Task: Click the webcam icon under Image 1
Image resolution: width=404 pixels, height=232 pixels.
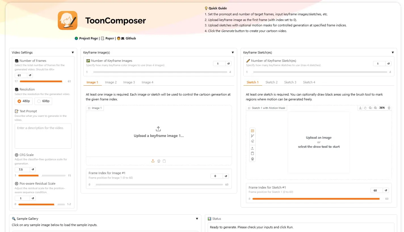Action: tap(159, 161)
